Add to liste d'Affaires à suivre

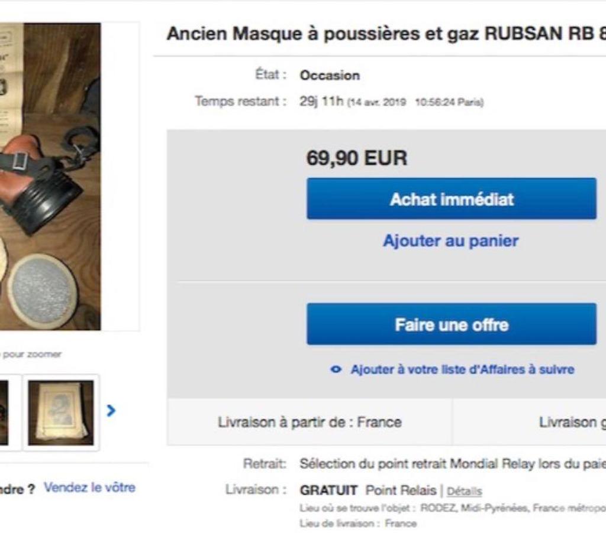(x=462, y=369)
